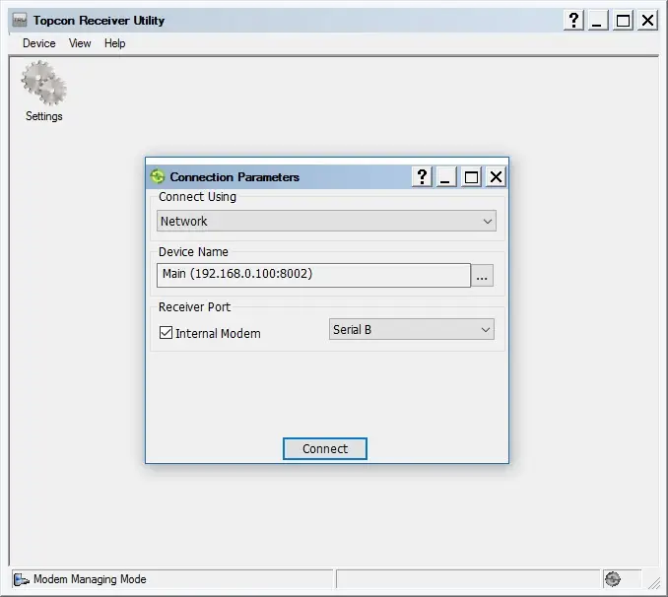Close the Connection Parameters dialog
This screenshot has width=668, height=597.
tap(496, 177)
